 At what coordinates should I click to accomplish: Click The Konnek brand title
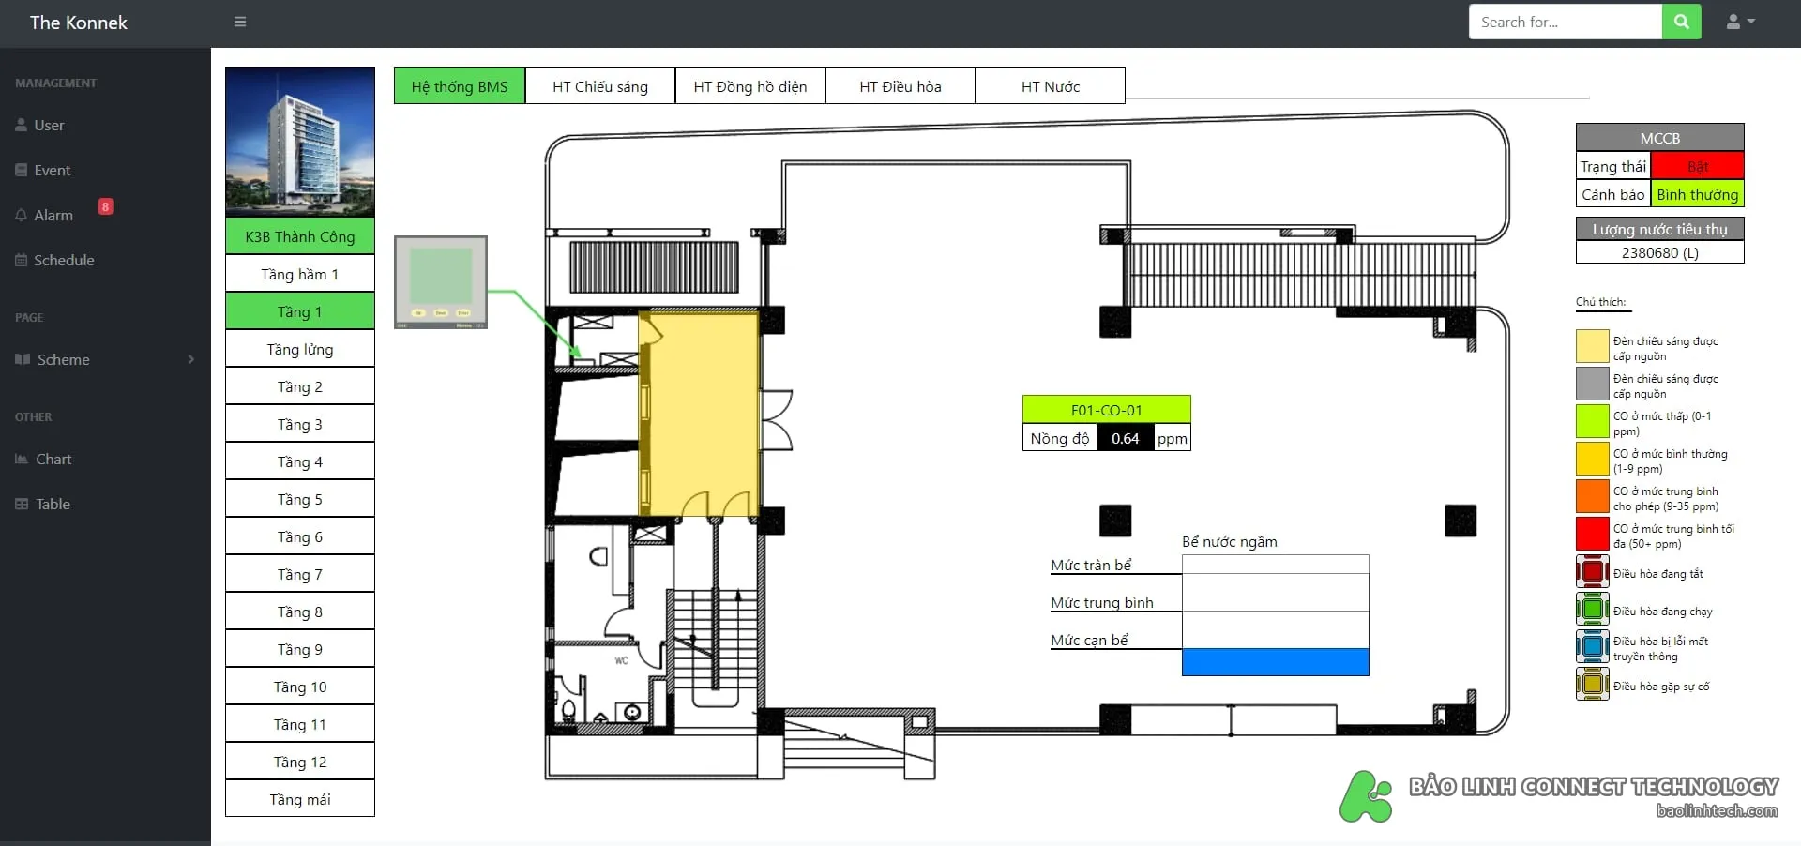78,23
